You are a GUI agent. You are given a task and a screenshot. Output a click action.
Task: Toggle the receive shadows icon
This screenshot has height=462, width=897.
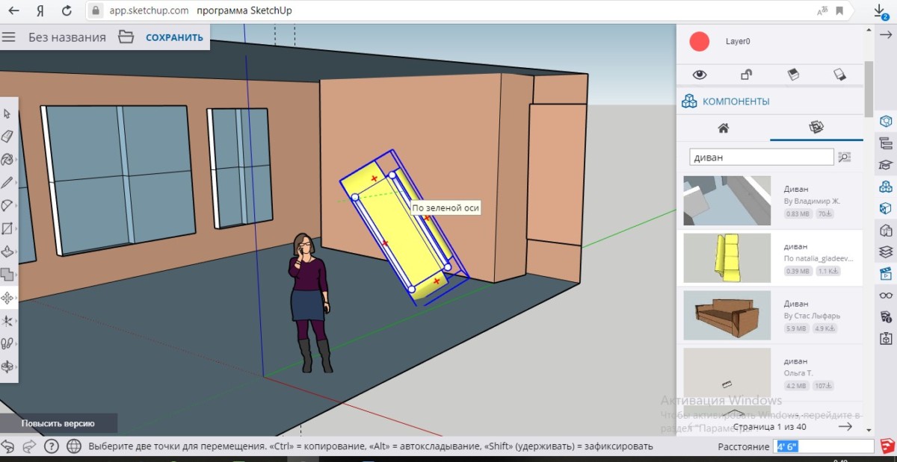(839, 75)
